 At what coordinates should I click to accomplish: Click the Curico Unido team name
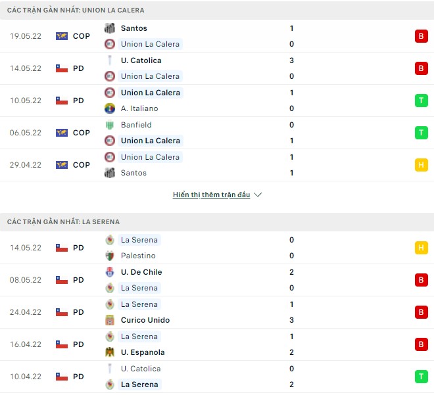click(145, 320)
